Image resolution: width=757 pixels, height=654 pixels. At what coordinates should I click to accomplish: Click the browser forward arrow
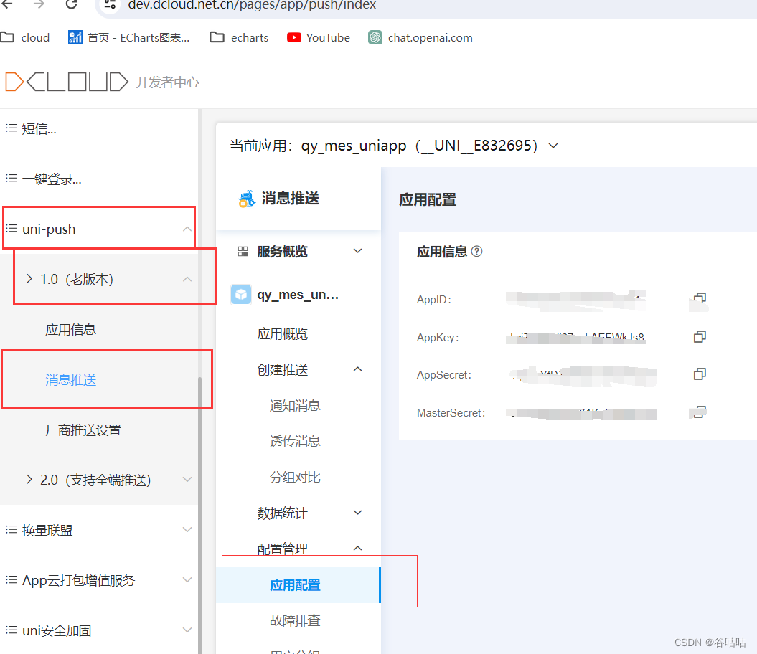tap(39, 4)
